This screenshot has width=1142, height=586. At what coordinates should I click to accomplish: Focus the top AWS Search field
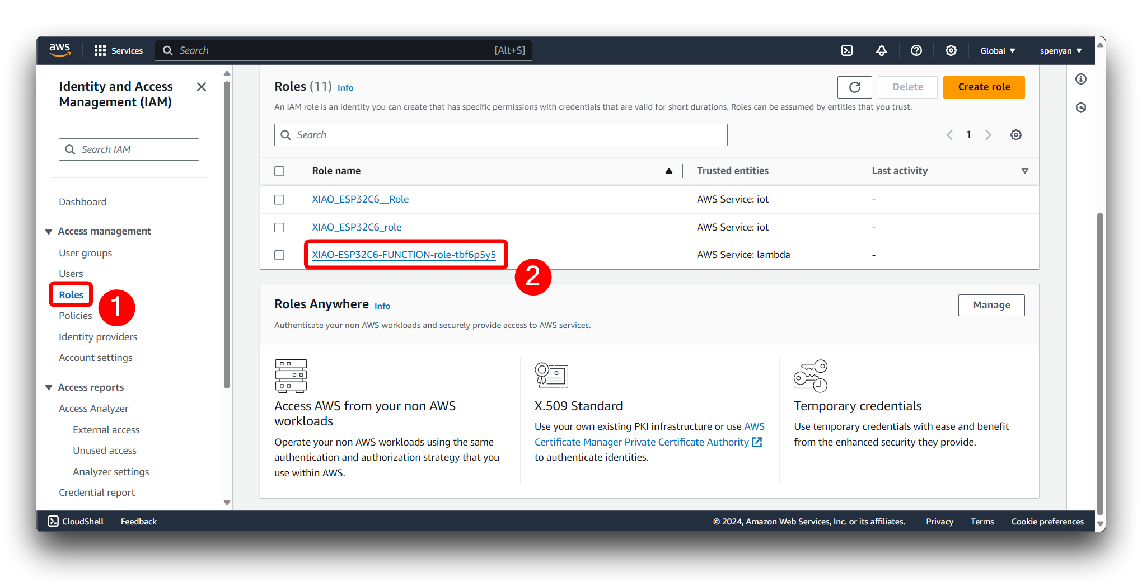tap(343, 50)
